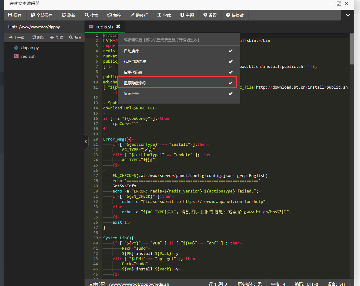Click the code line Pack="sudo" on line 41

(135, 248)
